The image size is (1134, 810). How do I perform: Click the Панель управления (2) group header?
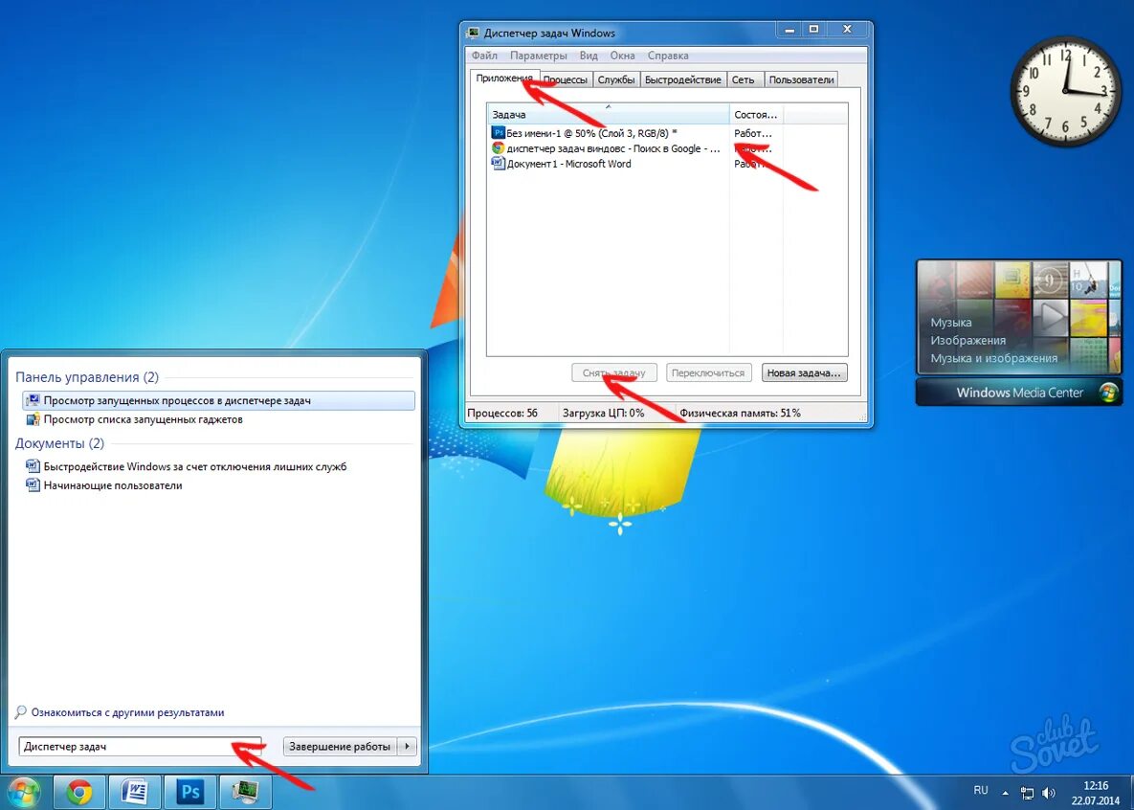click(x=87, y=377)
